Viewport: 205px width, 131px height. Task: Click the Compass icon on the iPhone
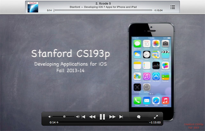point(137,87)
